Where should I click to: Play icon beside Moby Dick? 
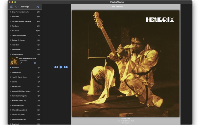10,45
